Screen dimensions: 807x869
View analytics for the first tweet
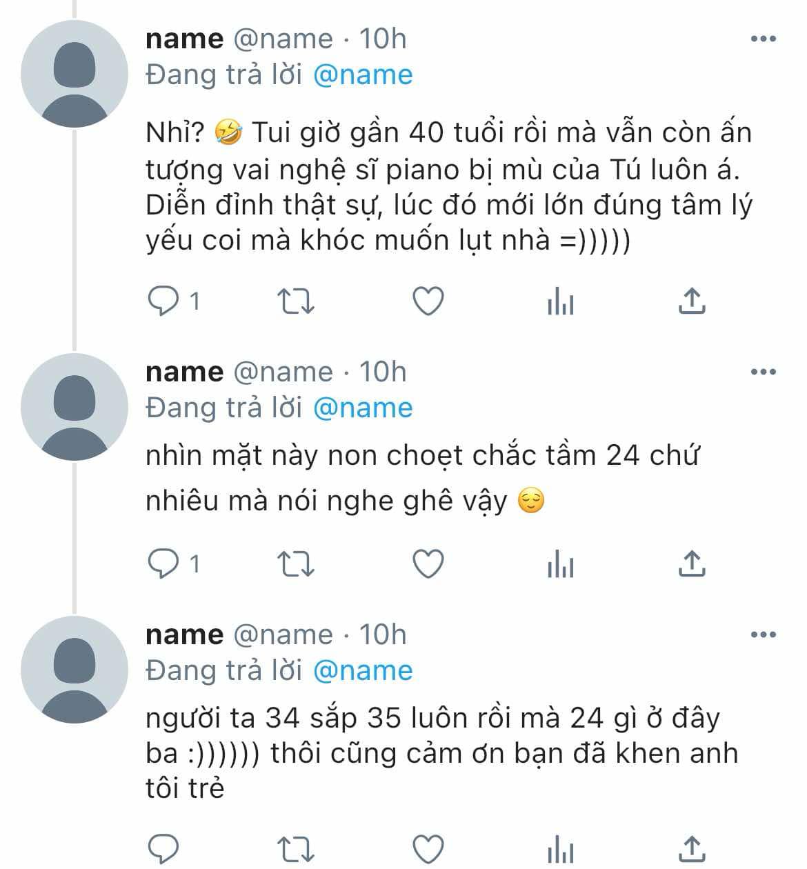tap(560, 301)
